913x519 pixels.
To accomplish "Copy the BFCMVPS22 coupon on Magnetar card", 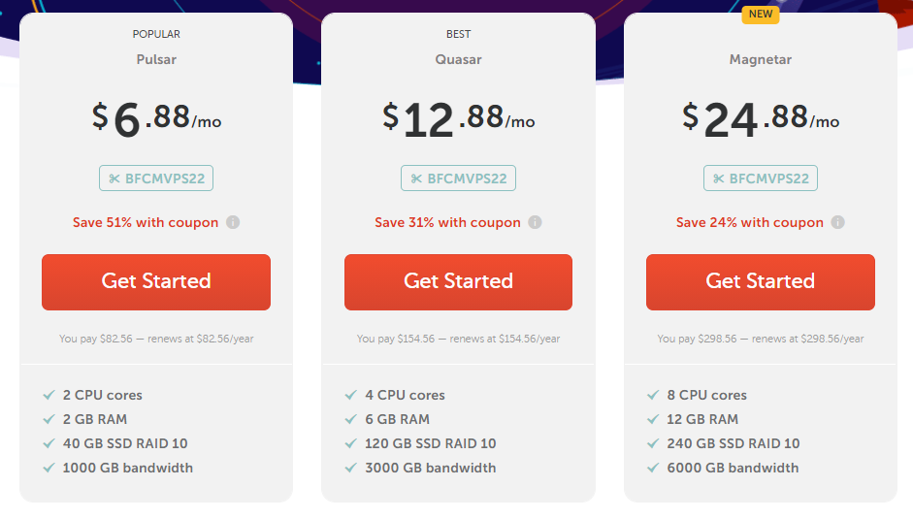I will tap(761, 178).
